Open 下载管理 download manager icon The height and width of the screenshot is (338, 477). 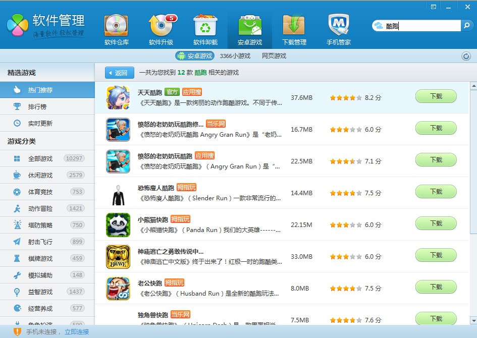[294, 30]
